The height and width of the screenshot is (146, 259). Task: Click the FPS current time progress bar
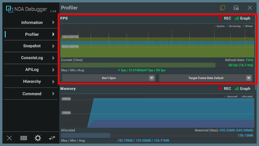138,65
